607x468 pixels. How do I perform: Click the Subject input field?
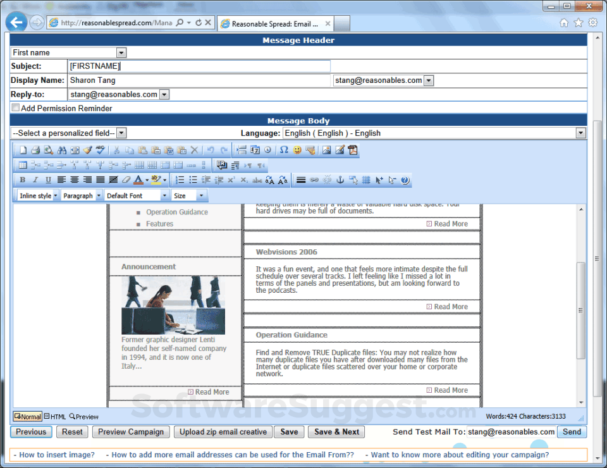199,66
